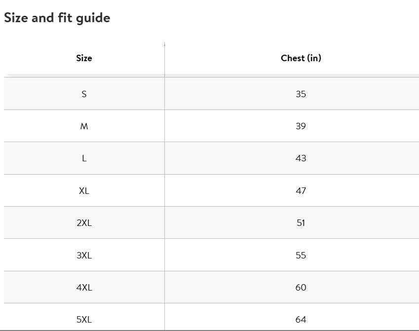
Task: Select chest value 39
Action: (301, 126)
